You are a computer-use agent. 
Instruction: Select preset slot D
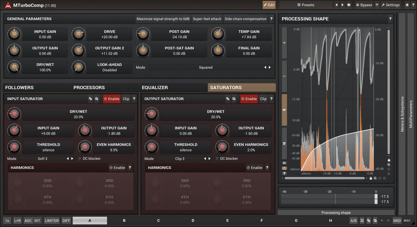coord(193,220)
